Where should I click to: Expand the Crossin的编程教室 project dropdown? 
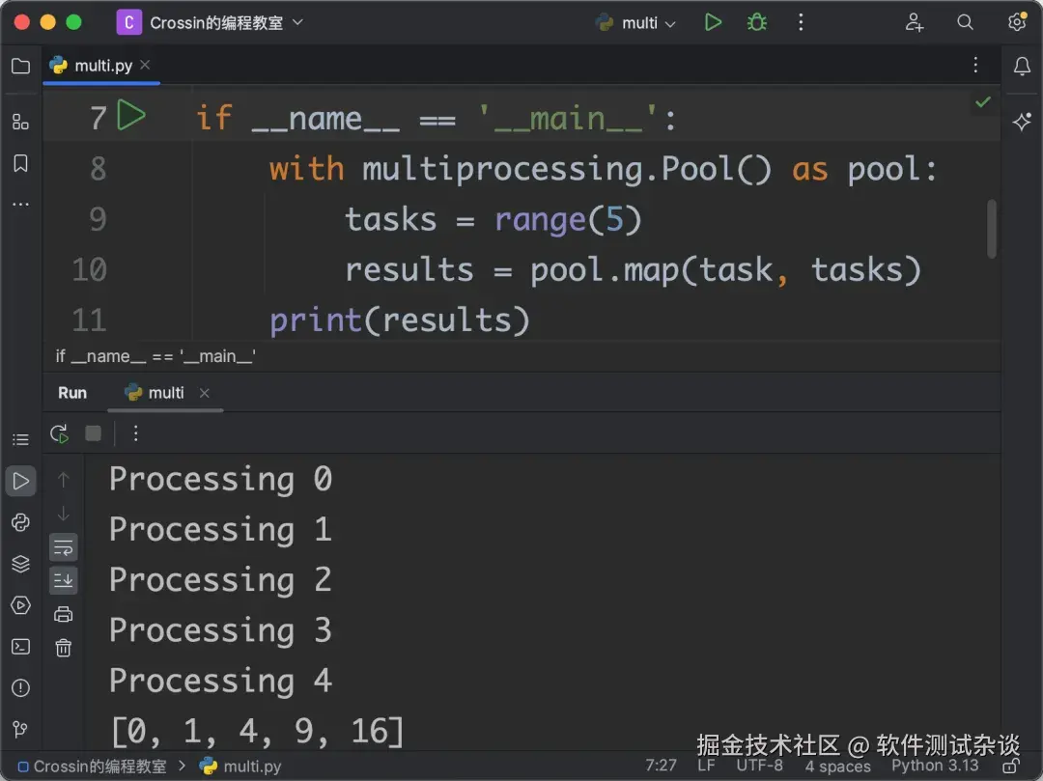(211, 22)
